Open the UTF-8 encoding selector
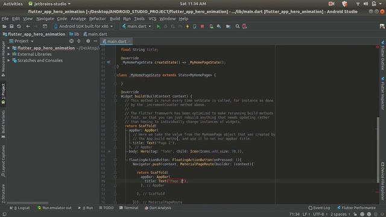Image resolution: width=386 pixels, height=217 pixels. point(320,215)
